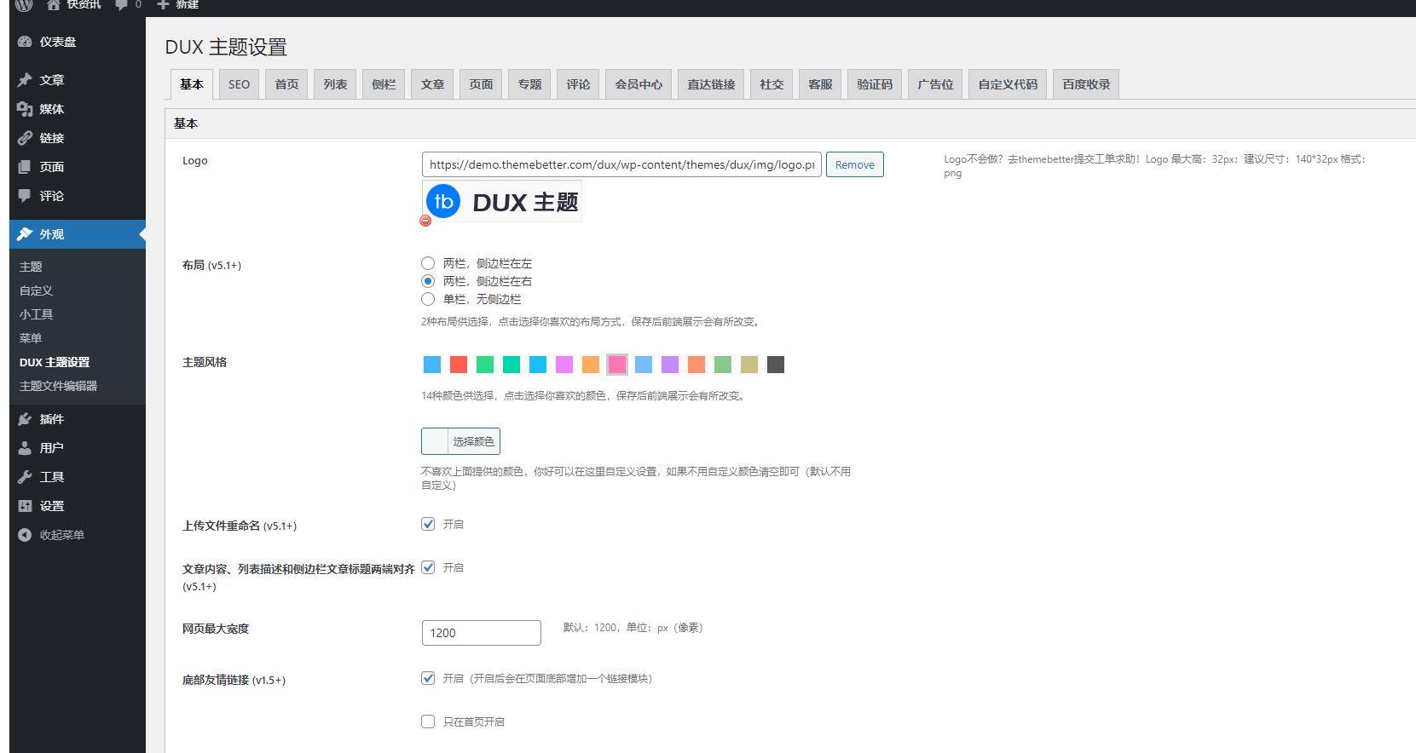Pick the dark gray theme color swatch
This screenshot has height=753, width=1416.
pos(775,365)
